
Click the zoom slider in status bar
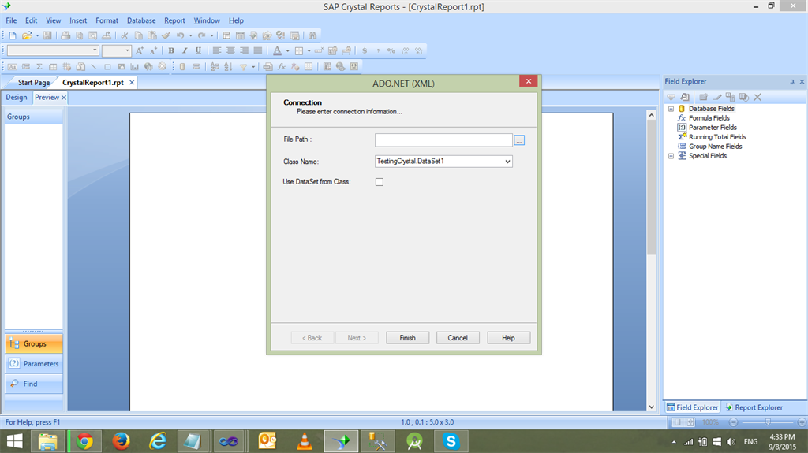(x=768, y=422)
